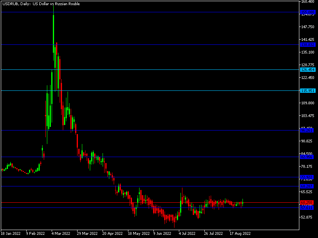The width and height of the screenshot is (318, 238).
Task: Click the 122.450 price scale value
Action: click(x=308, y=77)
